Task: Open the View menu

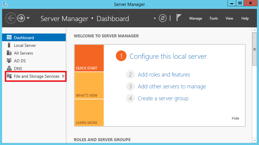Action: coord(229,18)
